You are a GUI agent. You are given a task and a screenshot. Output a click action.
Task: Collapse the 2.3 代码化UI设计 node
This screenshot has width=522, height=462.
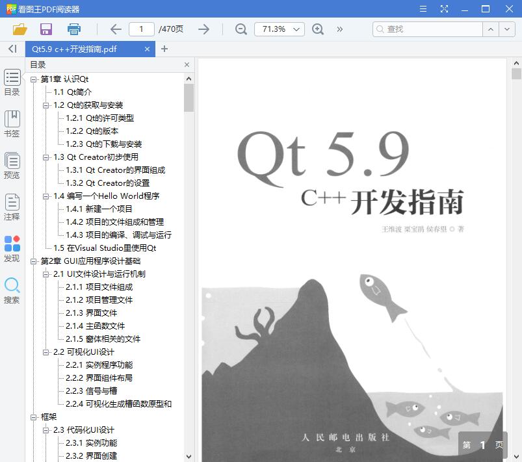[46, 430]
